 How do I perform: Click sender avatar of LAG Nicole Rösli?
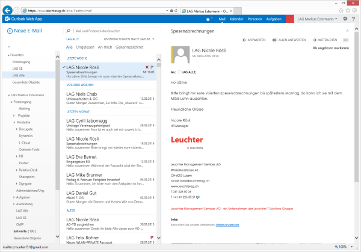(x=180, y=55)
